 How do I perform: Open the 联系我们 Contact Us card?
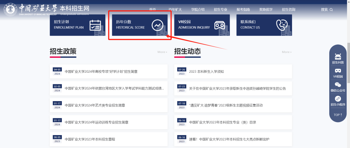coord(264,25)
